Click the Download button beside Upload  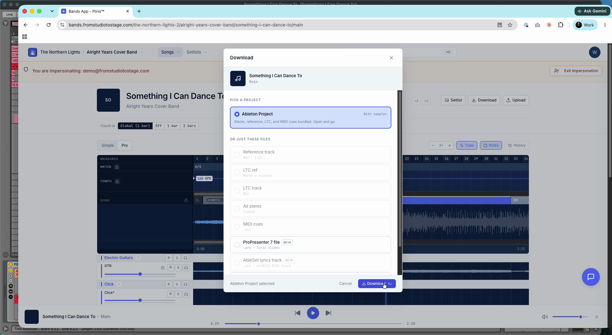(484, 100)
